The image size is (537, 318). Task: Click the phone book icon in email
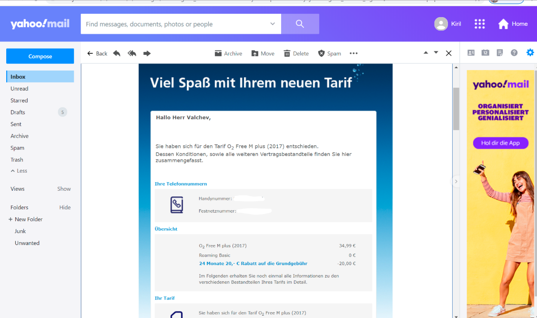pos(177,205)
